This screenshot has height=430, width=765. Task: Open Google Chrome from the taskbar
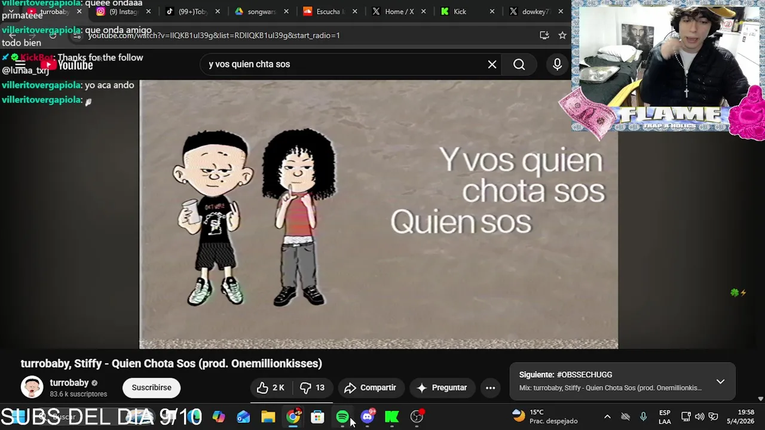coord(293,416)
